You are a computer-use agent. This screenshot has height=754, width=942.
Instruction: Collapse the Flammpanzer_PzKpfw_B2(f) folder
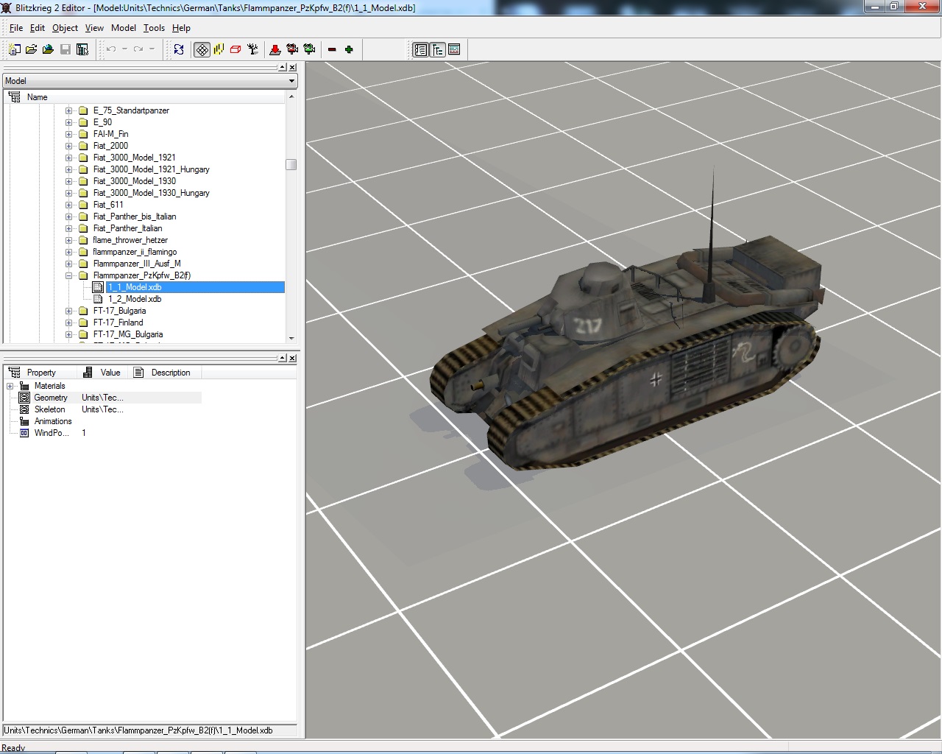tap(69, 275)
